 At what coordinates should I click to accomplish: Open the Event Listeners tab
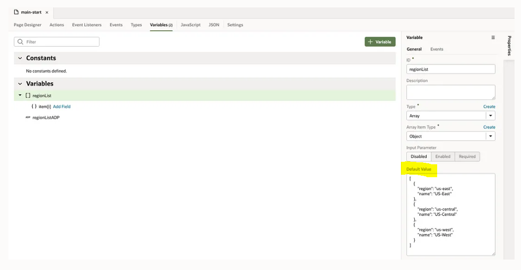coord(87,25)
